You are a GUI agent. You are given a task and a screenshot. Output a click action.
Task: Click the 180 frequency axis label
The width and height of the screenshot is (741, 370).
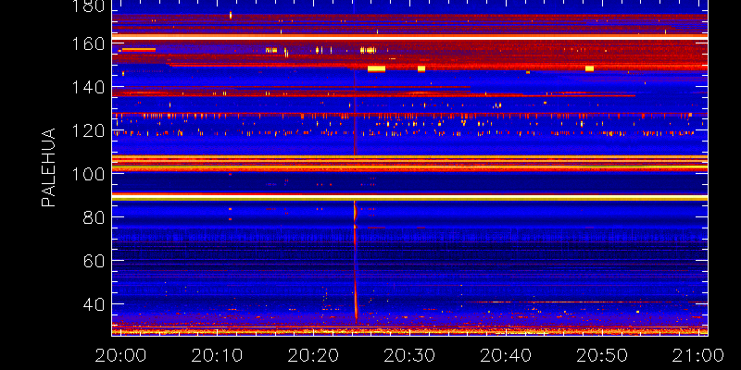[86, 6]
